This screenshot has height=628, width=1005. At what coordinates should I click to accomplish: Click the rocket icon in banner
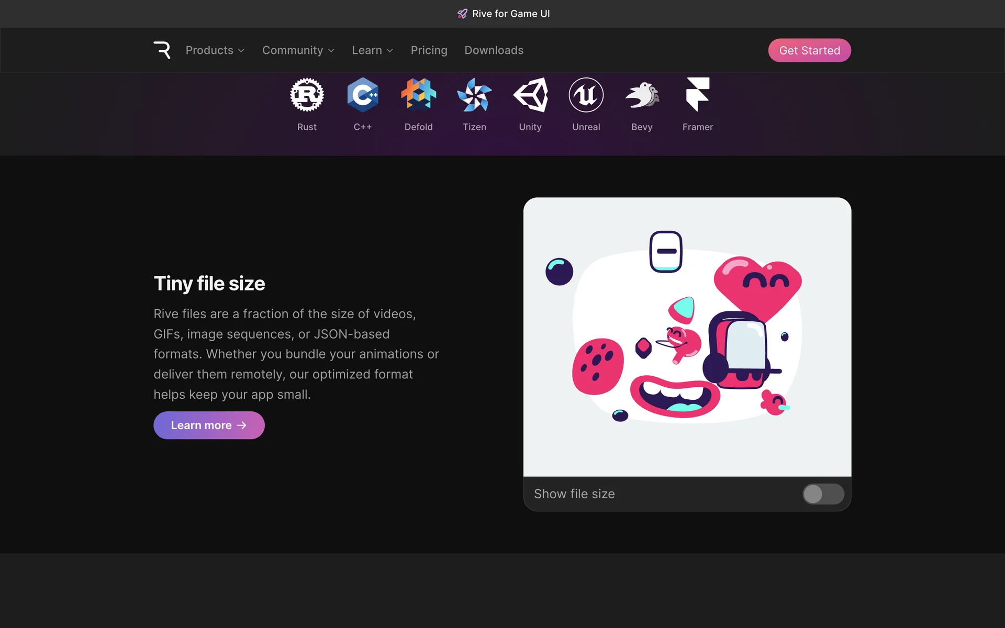pyautogui.click(x=462, y=14)
